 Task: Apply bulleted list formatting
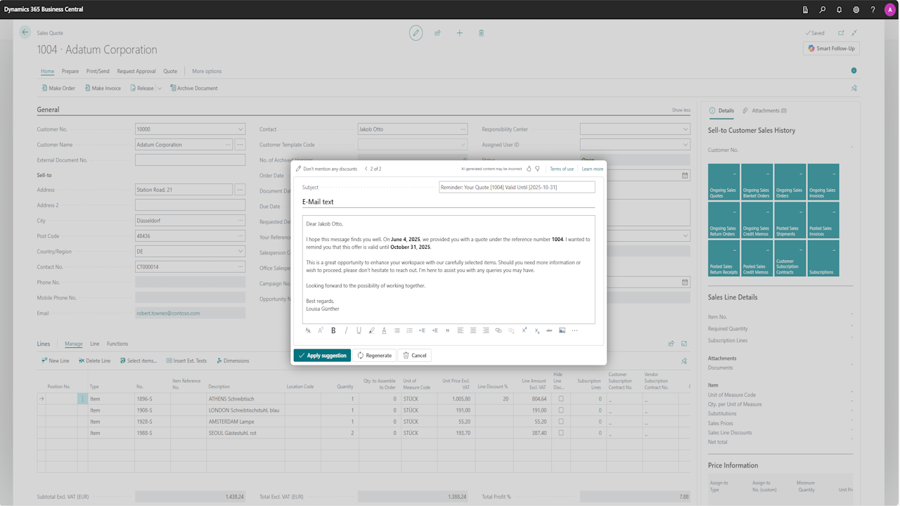point(397,330)
